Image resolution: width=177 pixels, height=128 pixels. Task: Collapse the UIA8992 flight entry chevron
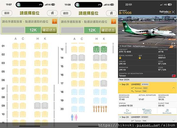[173, 88]
